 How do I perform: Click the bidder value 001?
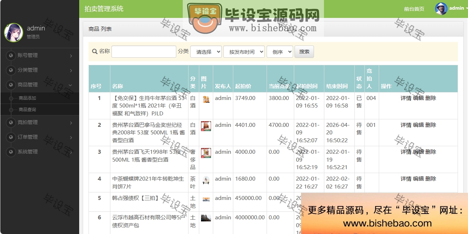371,125
